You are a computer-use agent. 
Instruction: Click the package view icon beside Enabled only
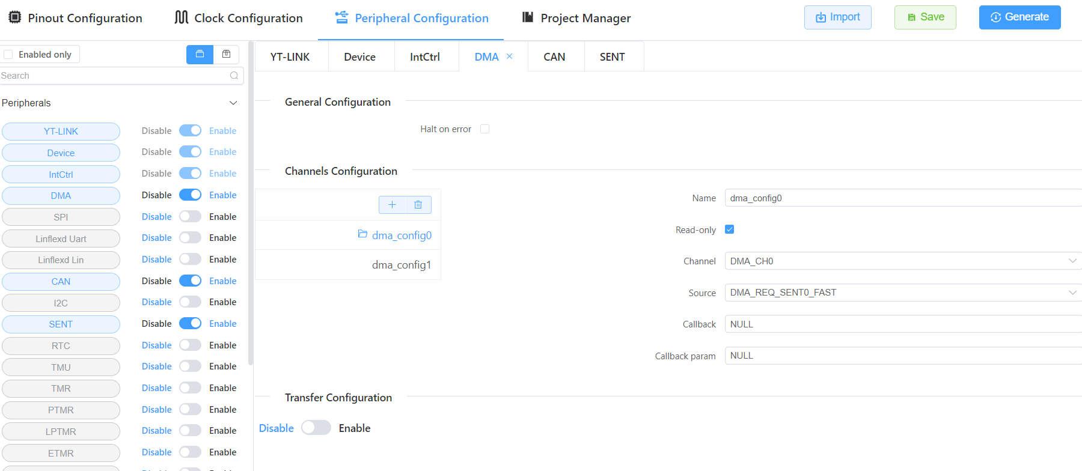pyautogui.click(x=226, y=55)
